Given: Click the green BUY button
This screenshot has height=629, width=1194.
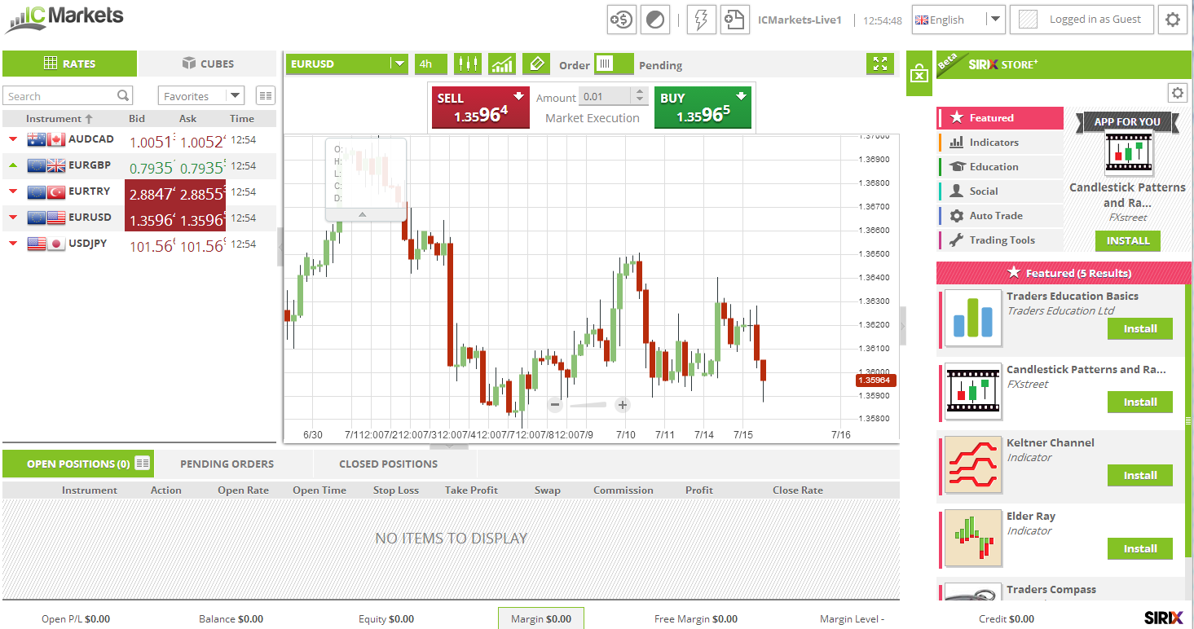Looking at the screenshot, I should click(703, 108).
